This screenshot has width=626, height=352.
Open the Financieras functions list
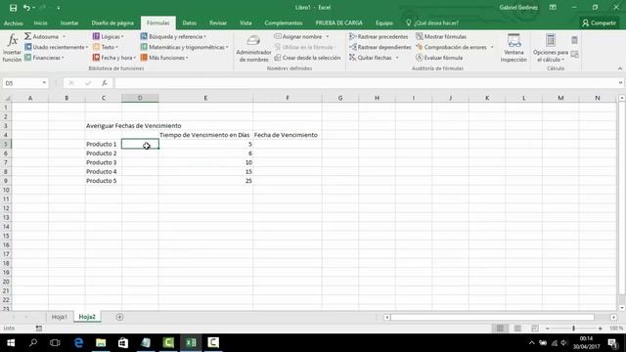tap(44, 58)
